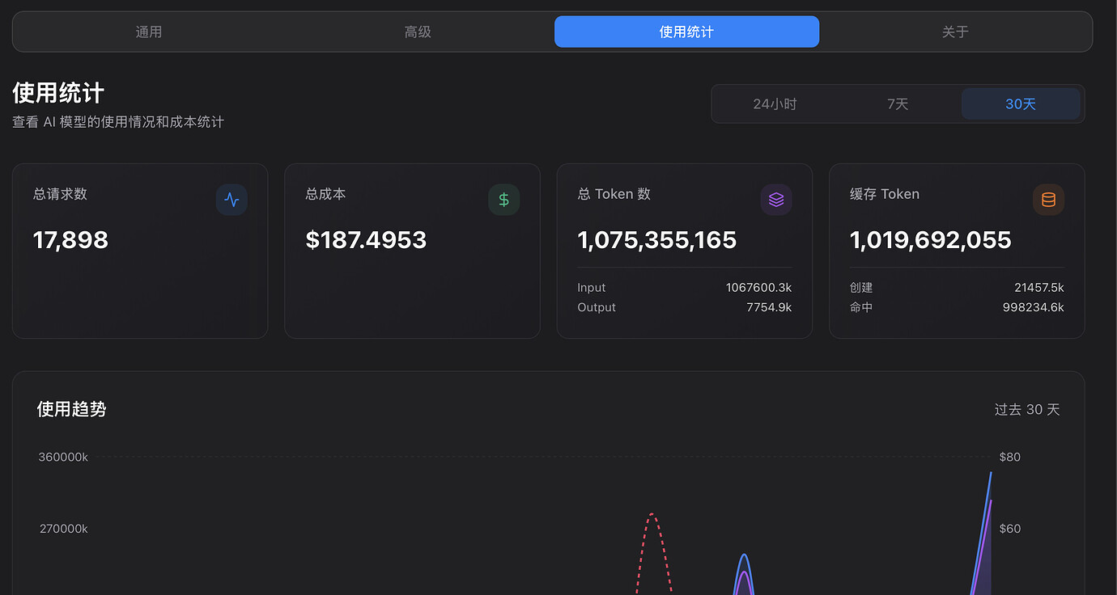This screenshot has width=1117, height=595.
Task: Click the 过去 30 天 label
Action: 1027,410
